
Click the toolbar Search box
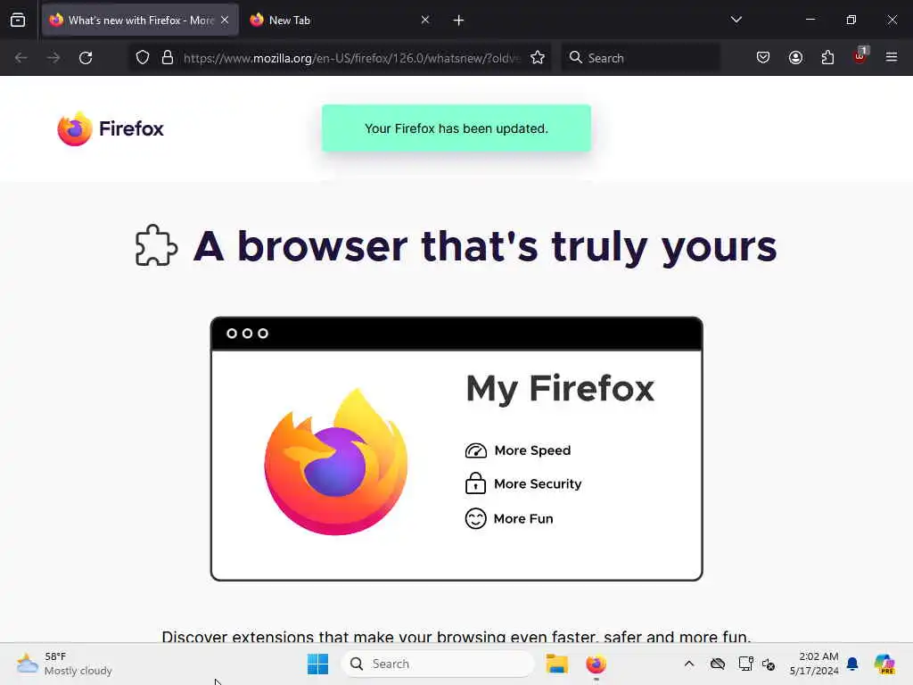tap(640, 58)
